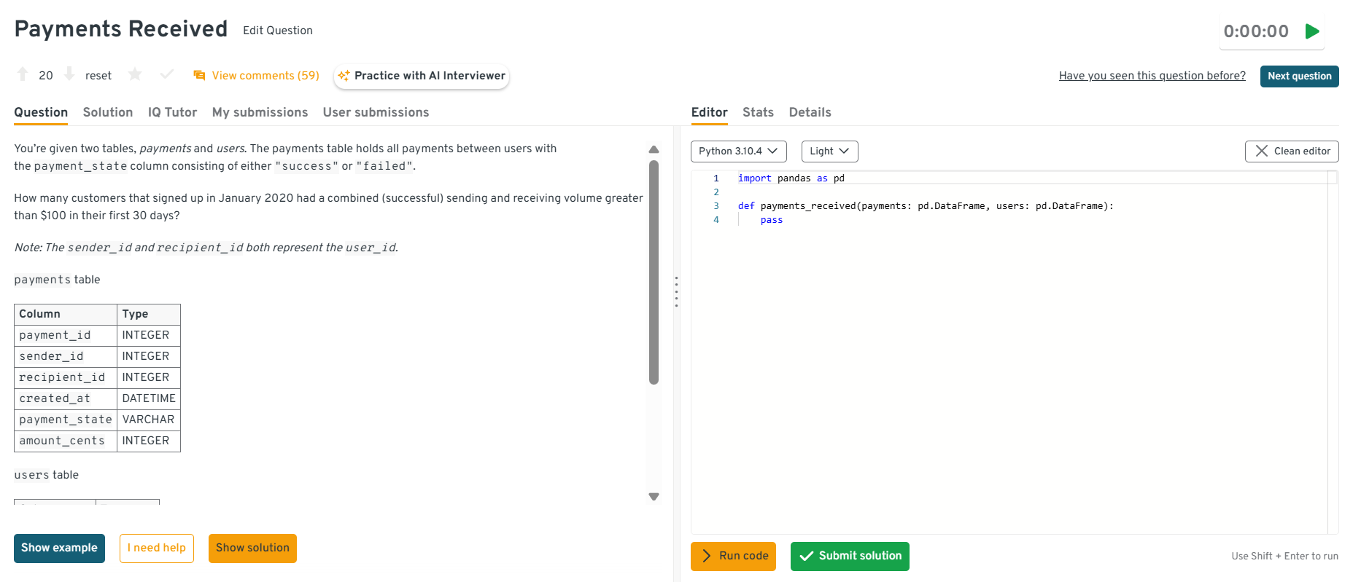Screen dimensions: 1353x582
Task: Downvote the question with the down arrow
Action: pyautogui.click(x=69, y=74)
